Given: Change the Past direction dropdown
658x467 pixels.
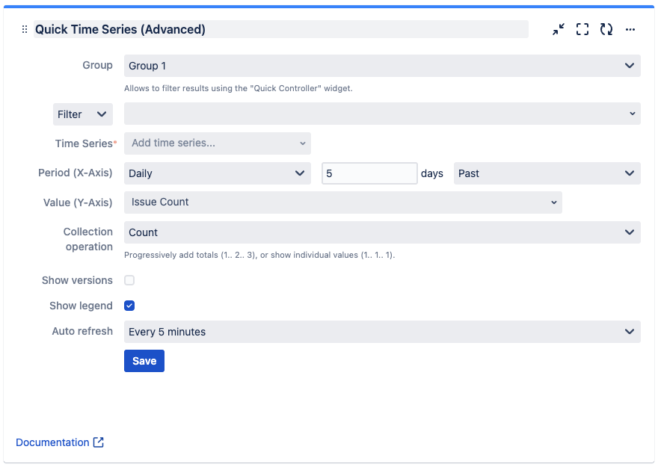Looking at the screenshot, I should coord(547,173).
